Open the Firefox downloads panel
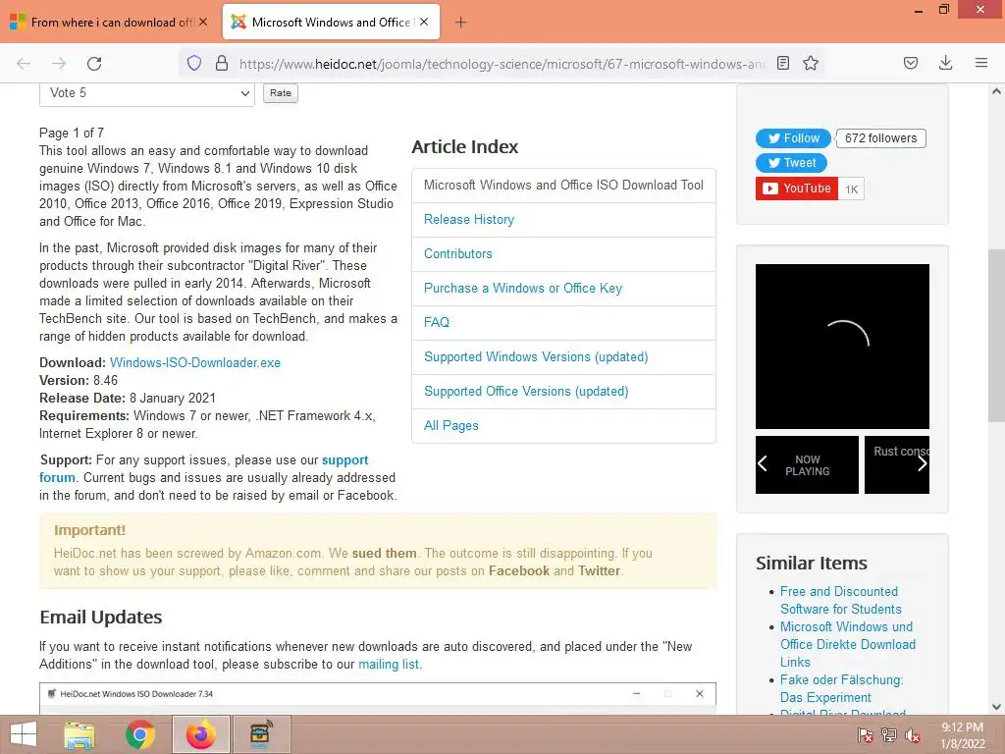 [945, 63]
